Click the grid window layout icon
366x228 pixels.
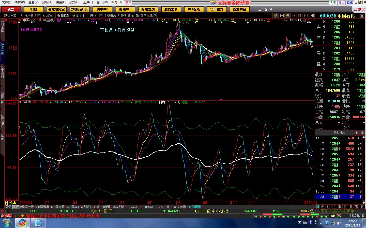pyautogui.click(x=282, y=16)
